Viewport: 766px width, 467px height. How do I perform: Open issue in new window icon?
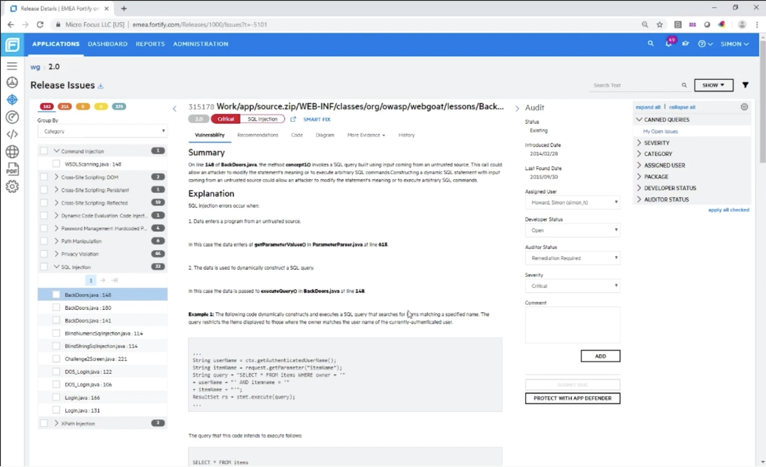pos(293,119)
